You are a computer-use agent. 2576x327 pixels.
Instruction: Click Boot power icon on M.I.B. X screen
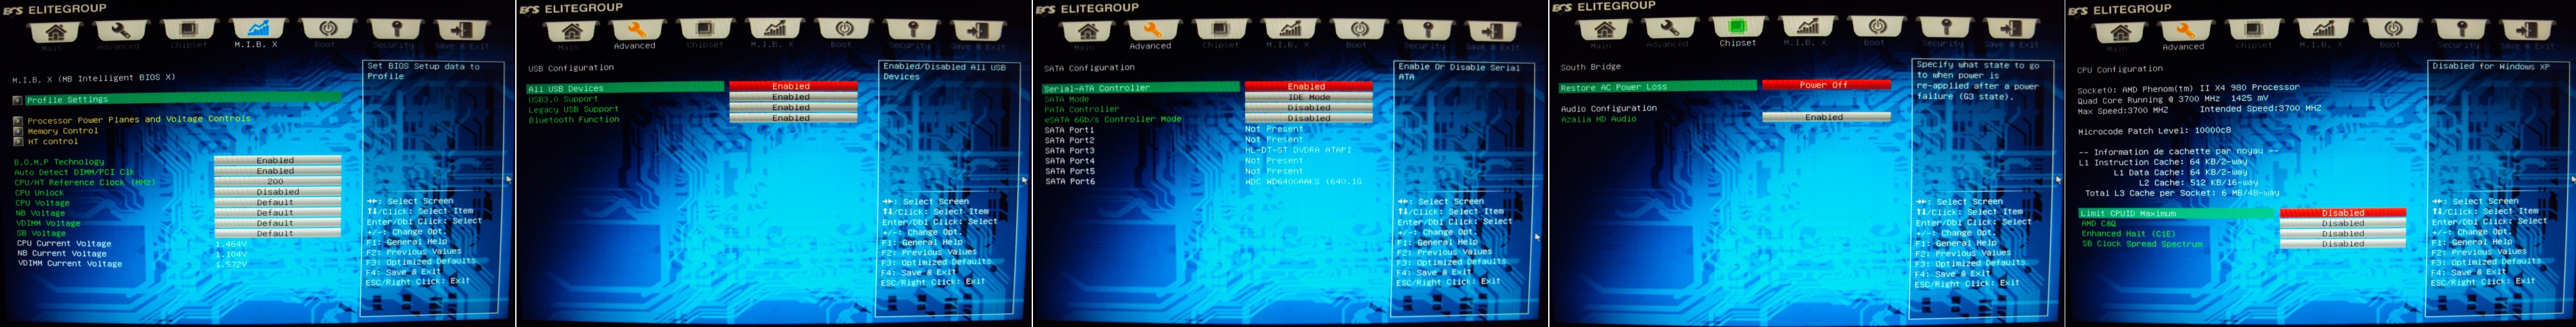pyautogui.click(x=326, y=31)
